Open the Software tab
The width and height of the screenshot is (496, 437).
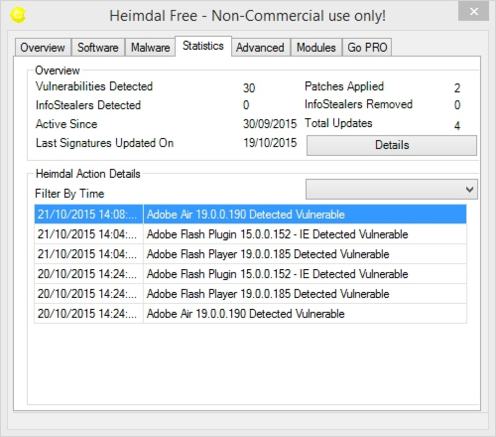98,48
